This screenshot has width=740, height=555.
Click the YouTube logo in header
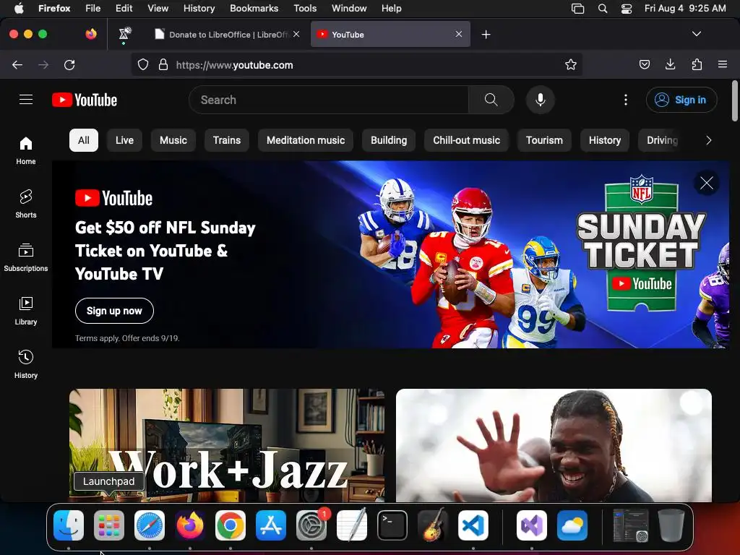85,100
